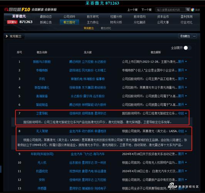Viewport: 205px width, 193px height.
Task: Expand row 12 安防 analysis
Action: pos(182,180)
